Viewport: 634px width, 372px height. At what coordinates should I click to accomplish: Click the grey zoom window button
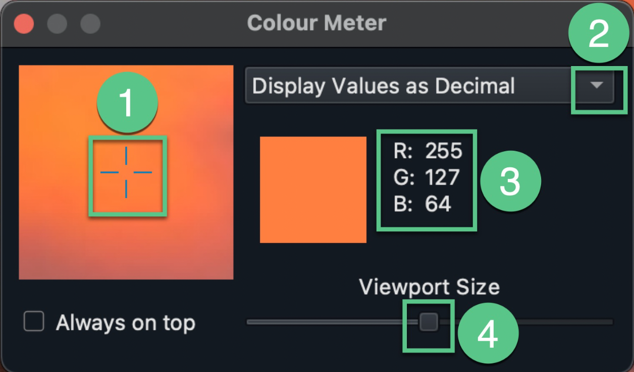[90, 24]
